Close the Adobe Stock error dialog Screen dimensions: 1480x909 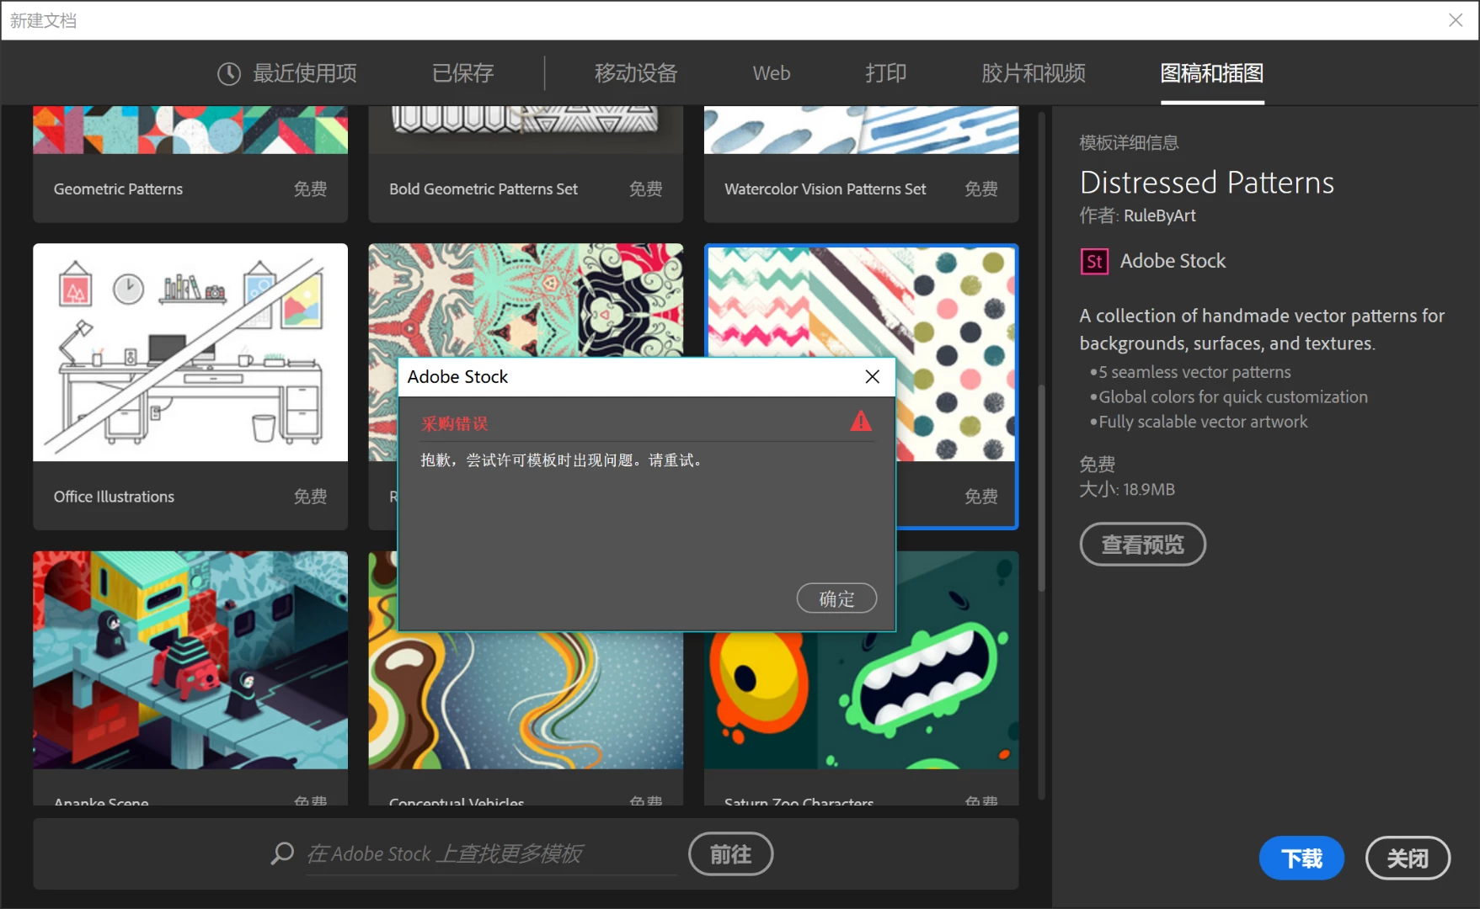pyautogui.click(x=872, y=376)
